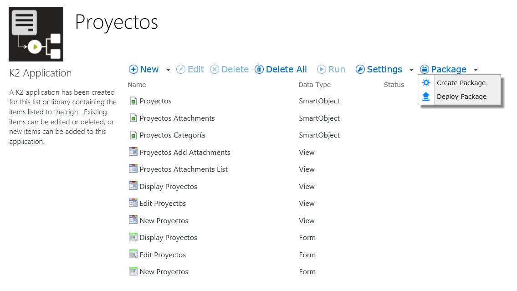This screenshot has width=517, height=291.
Task: Expand the New dropdown arrow
Action: pyautogui.click(x=168, y=70)
